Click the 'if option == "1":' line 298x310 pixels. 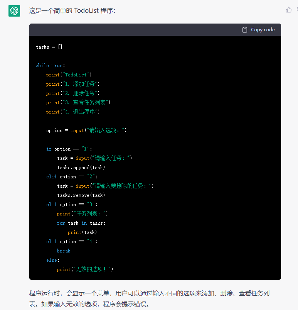69,149
